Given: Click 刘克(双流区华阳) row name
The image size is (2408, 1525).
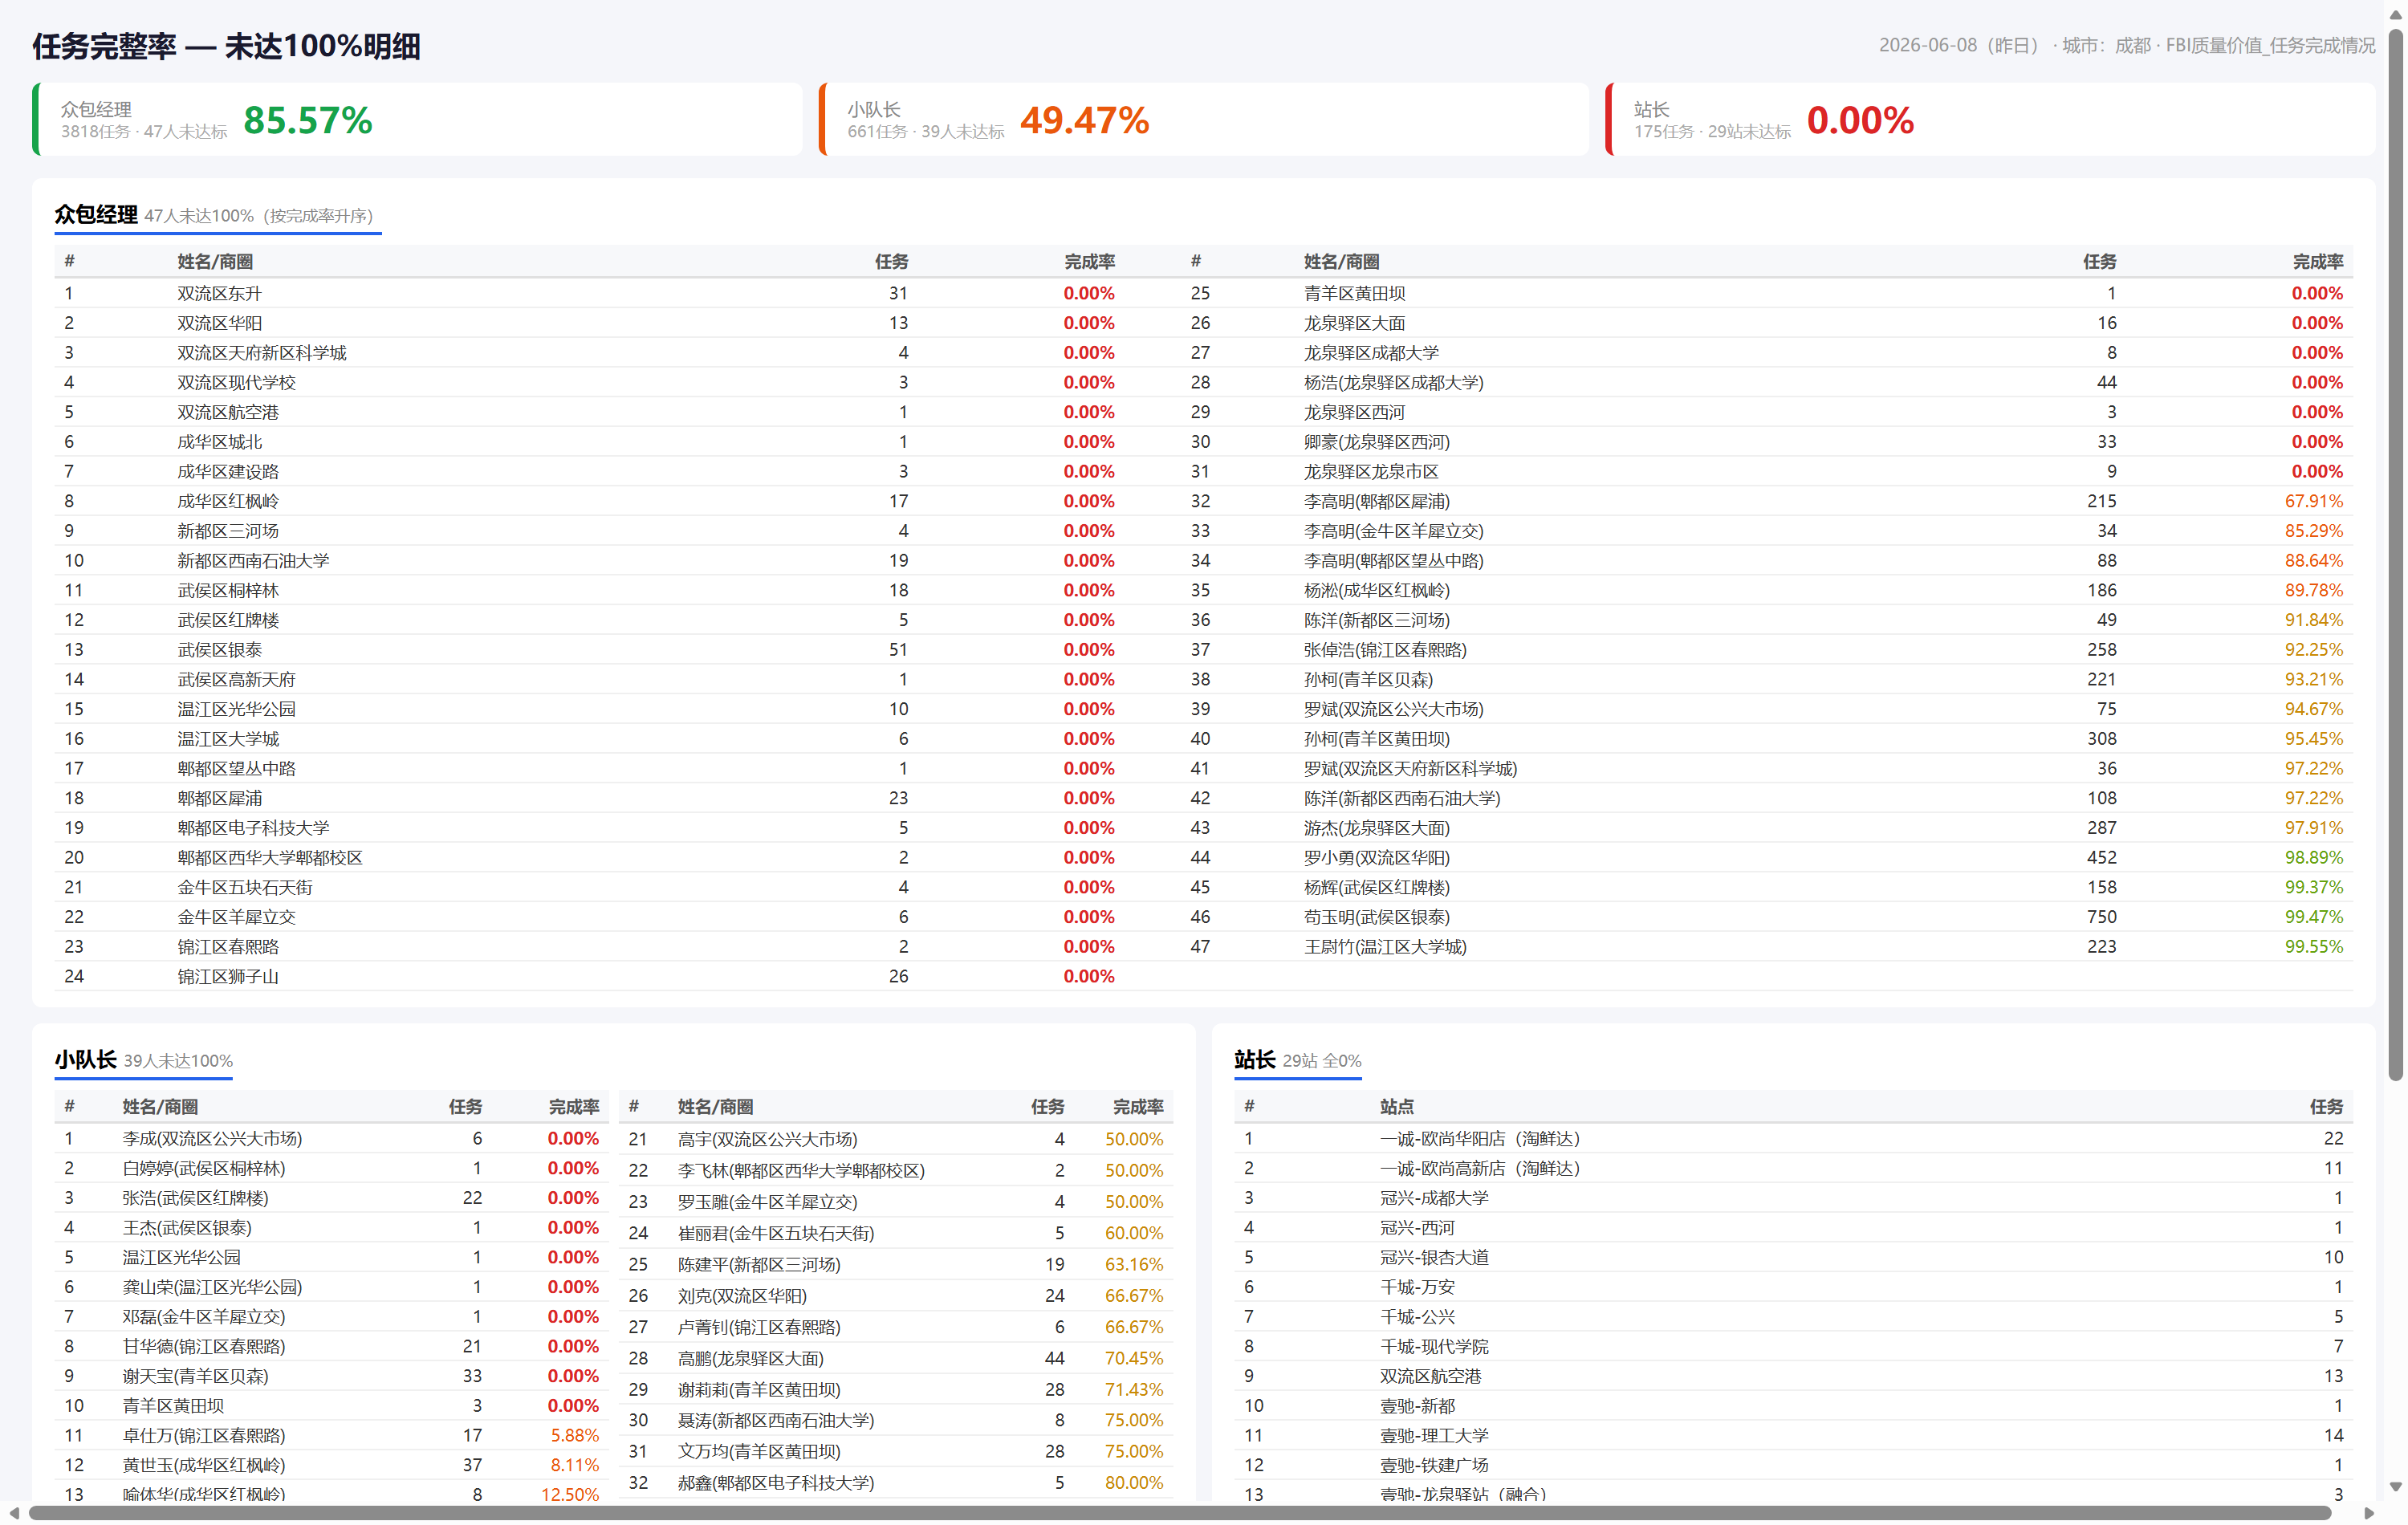Looking at the screenshot, I should click(741, 1296).
